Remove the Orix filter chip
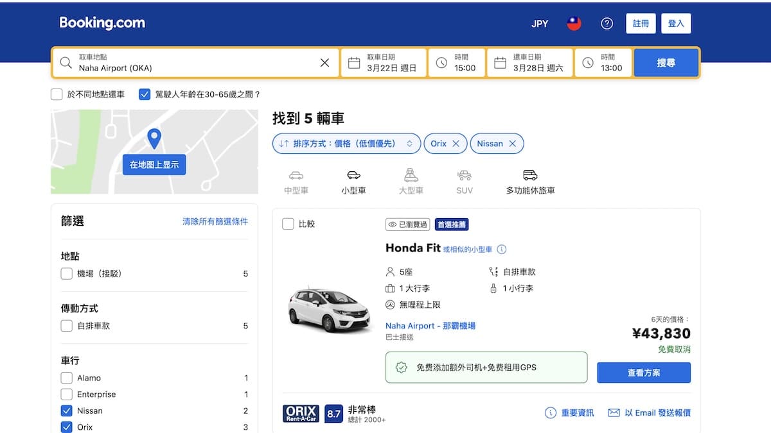771x433 pixels. coord(456,144)
